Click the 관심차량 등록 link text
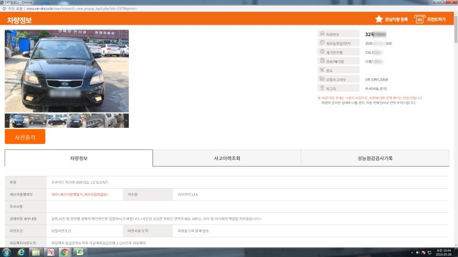This screenshot has height=257, width=458. click(x=396, y=19)
